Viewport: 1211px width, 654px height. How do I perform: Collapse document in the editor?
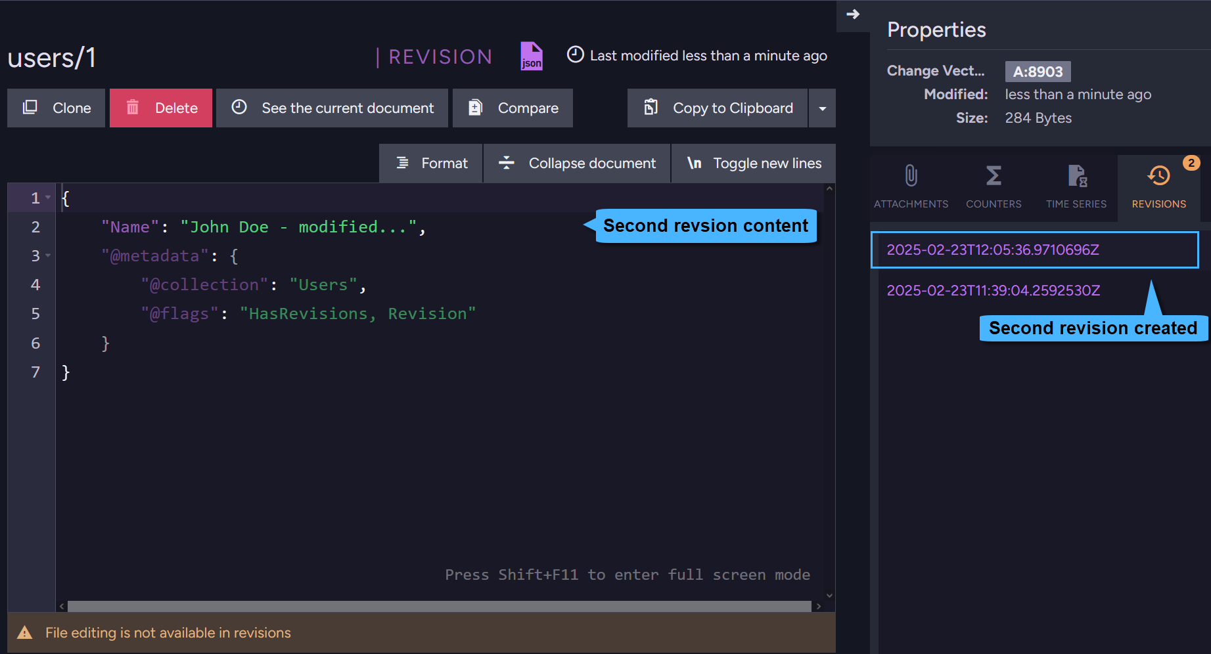coord(577,163)
